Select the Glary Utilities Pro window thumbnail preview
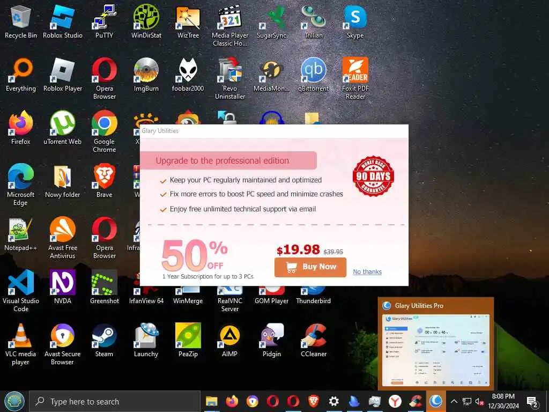This screenshot has width=549, height=412. [x=436, y=350]
